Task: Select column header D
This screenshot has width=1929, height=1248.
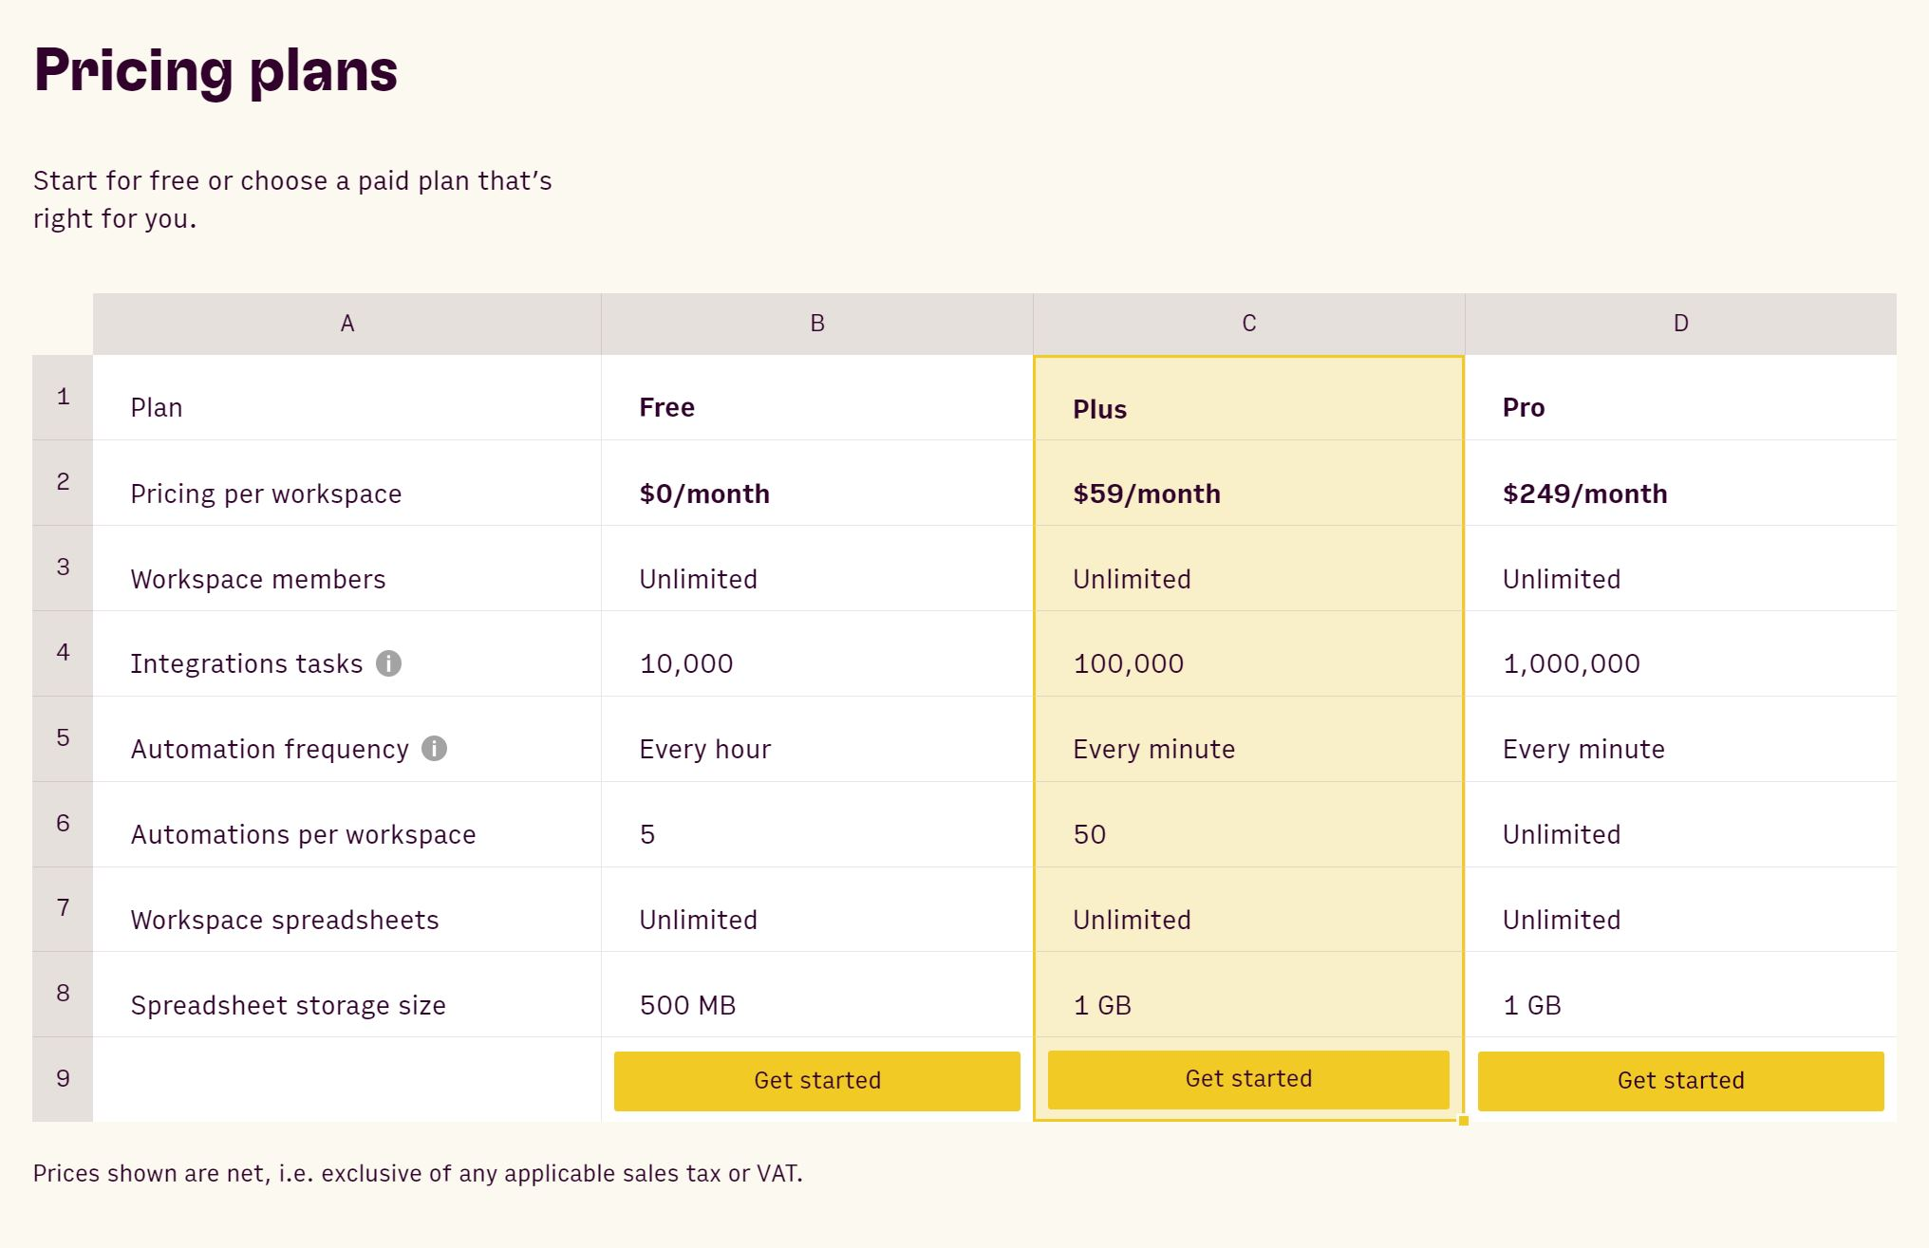Action: 1681,324
